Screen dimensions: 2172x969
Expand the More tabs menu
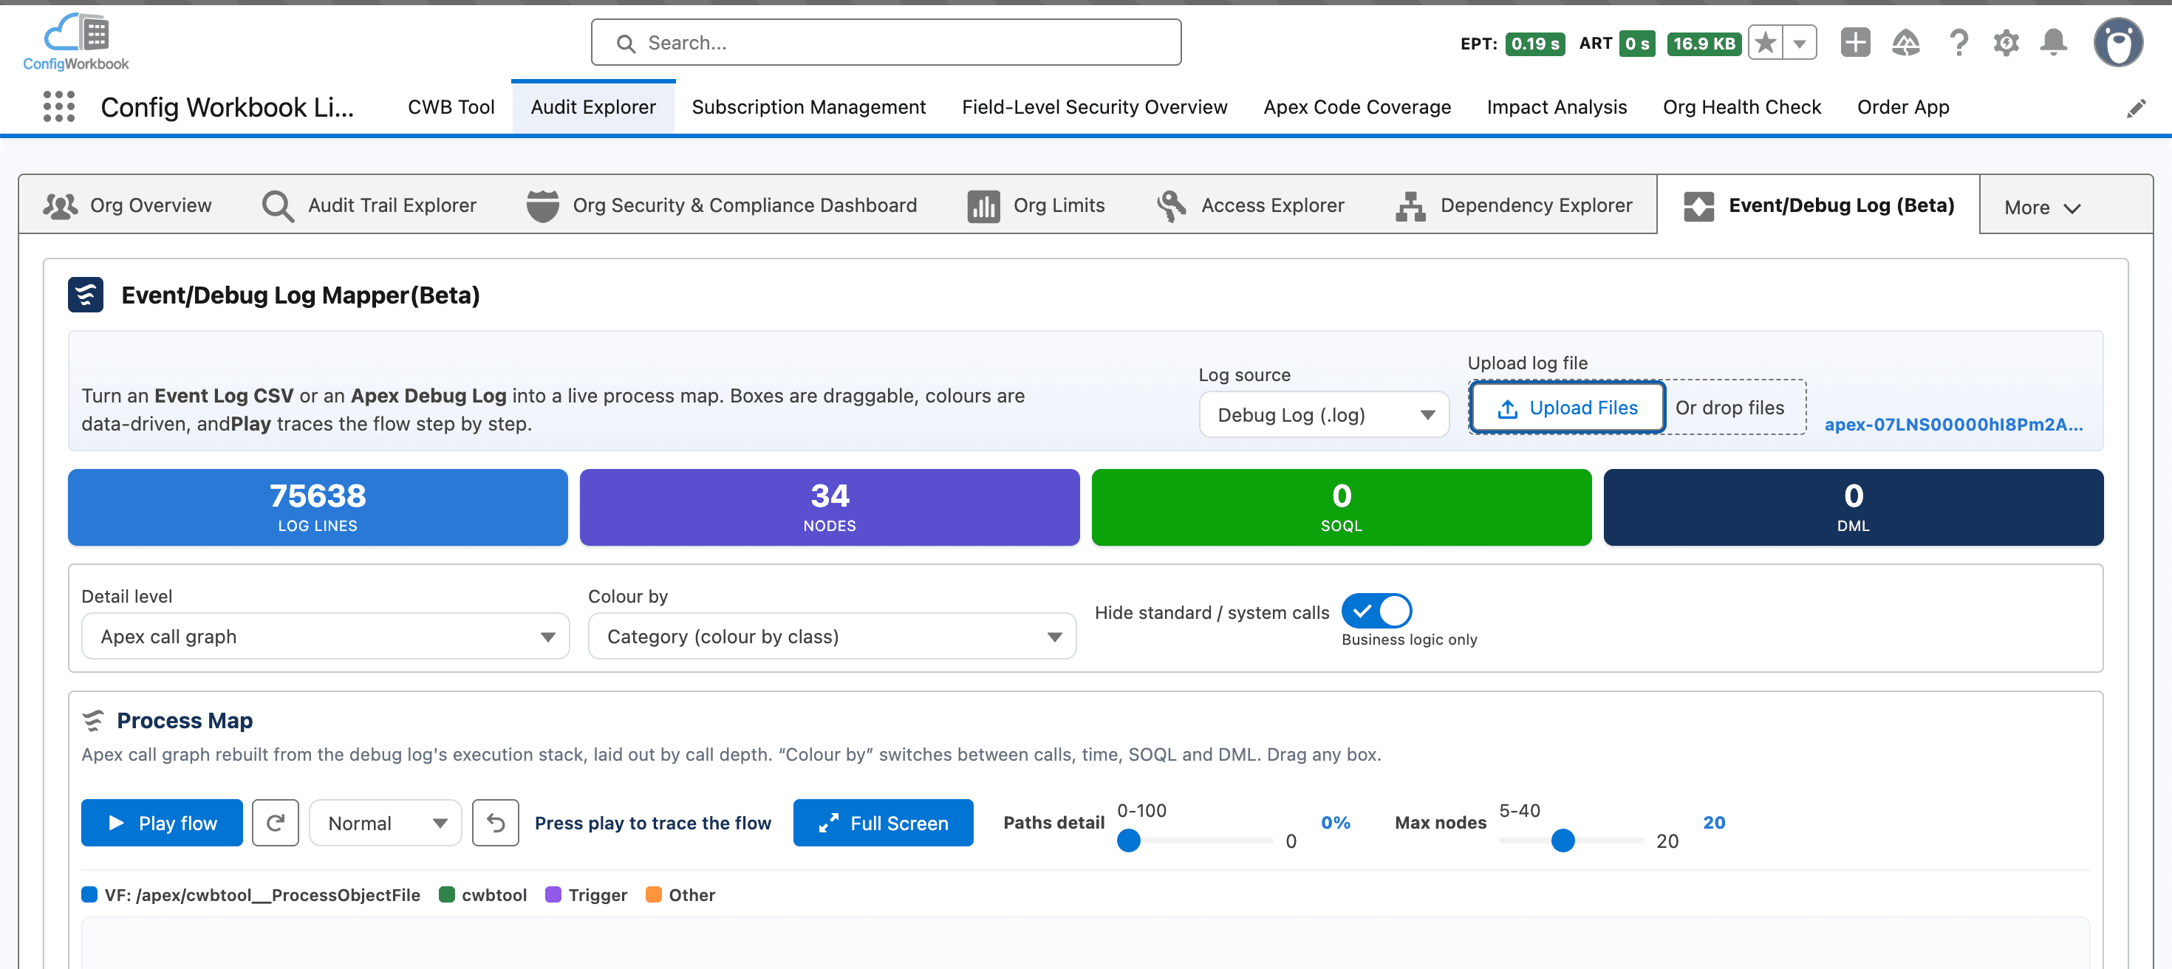coord(2042,208)
